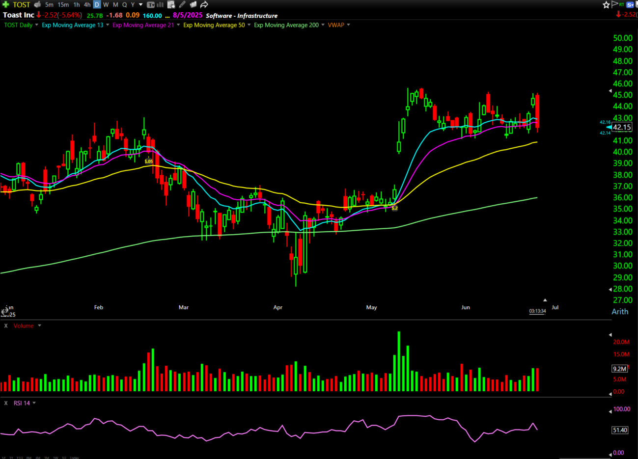
Task: Open Exp Moving Average 50 dropdown
Action: [249, 25]
